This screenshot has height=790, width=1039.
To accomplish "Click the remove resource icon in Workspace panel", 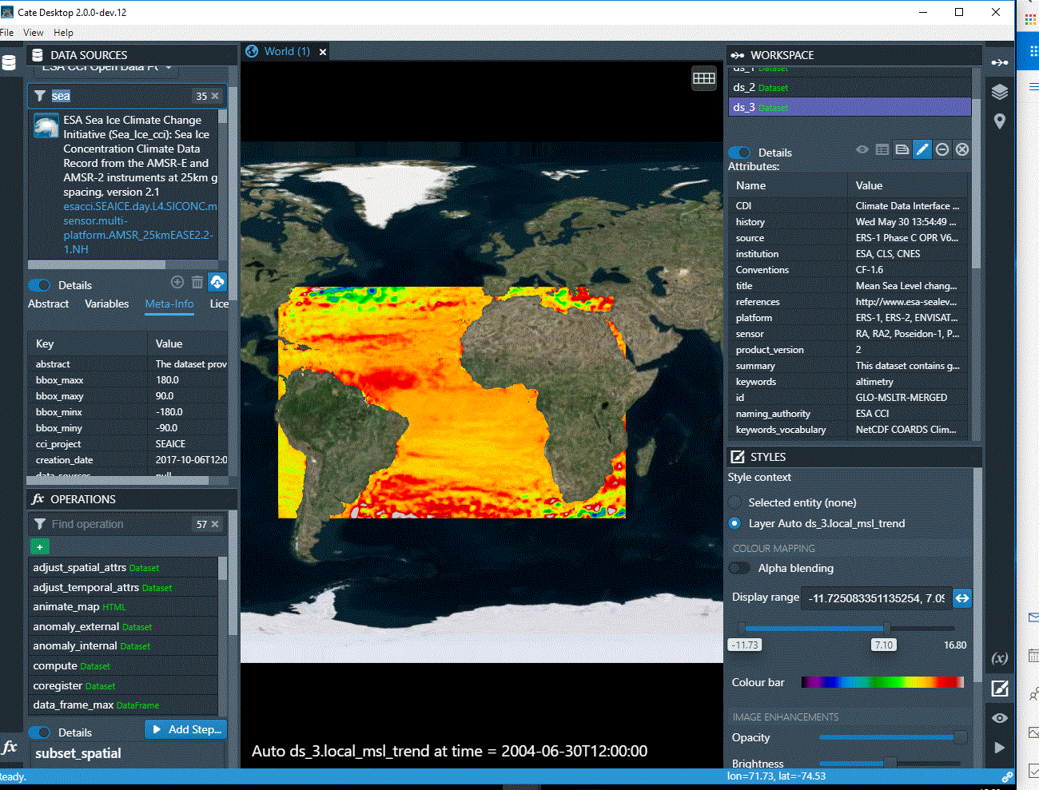I will coord(942,149).
